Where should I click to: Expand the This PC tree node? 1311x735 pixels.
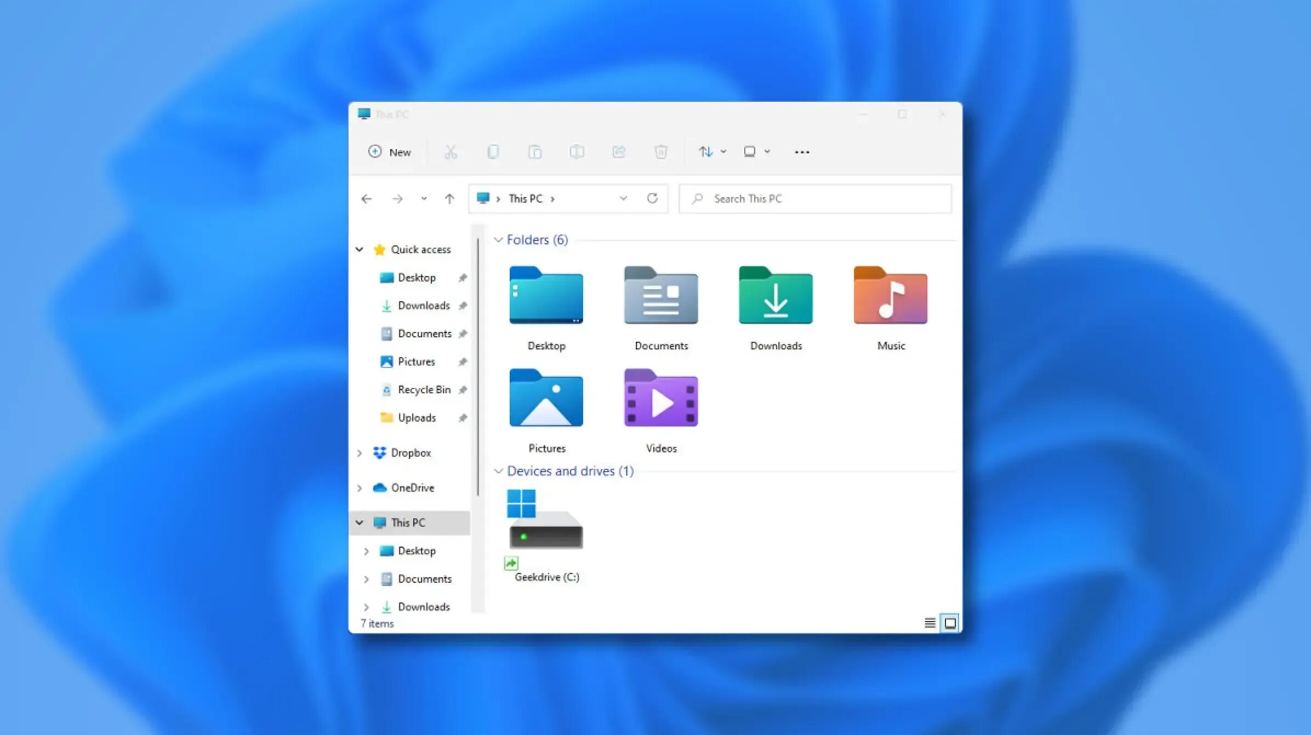(x=360, y=522)
